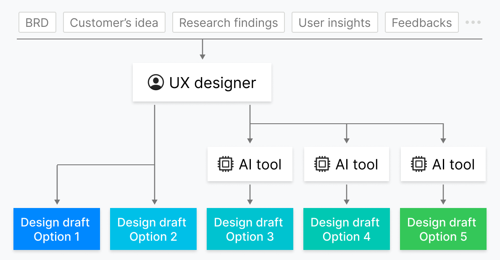Select the Design draft Option 2 box

[x=153, y=229]
